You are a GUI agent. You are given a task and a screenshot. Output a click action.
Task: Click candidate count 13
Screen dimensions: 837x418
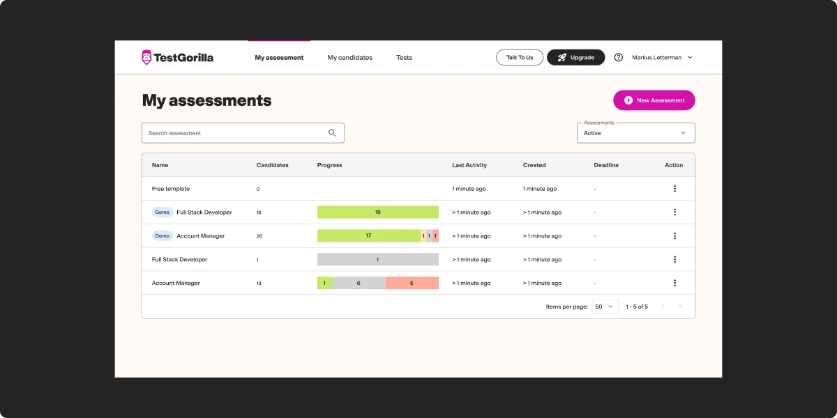259,284
